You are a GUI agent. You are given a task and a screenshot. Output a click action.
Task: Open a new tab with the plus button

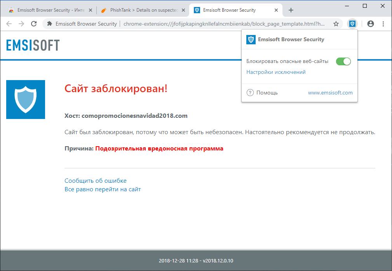point(291,10)
